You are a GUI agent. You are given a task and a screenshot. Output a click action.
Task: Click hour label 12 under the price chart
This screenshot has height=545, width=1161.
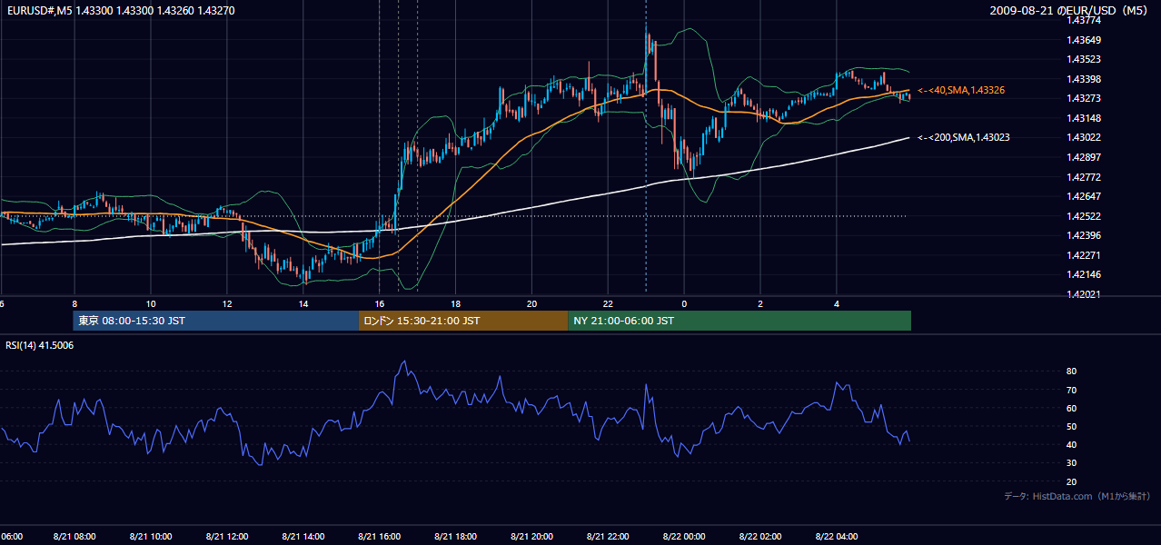(227, 304)
